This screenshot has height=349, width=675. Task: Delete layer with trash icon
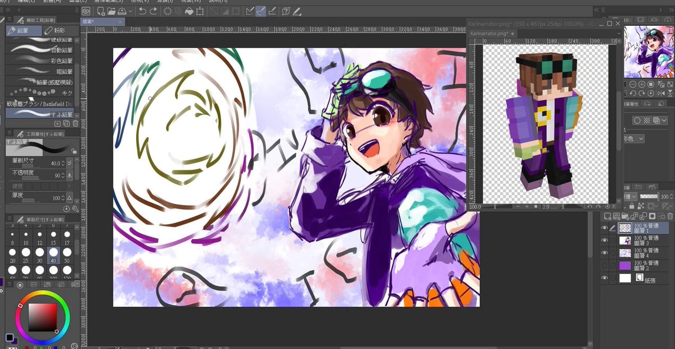[670, 216]
